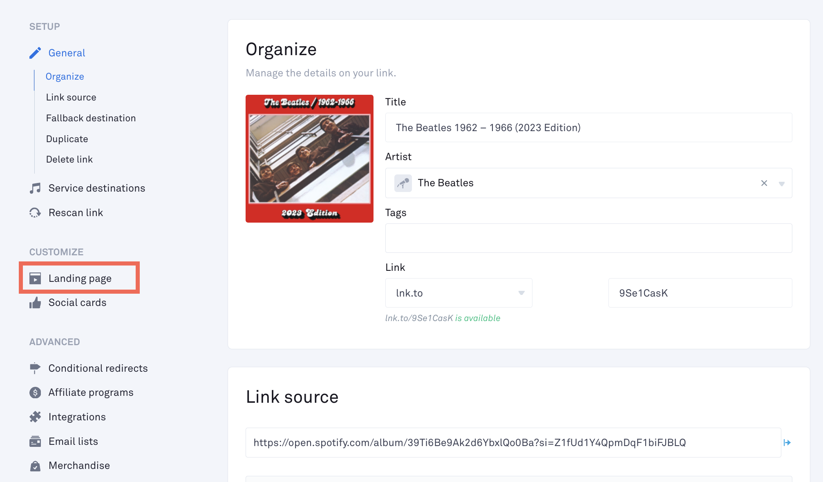The width and height of the screenshot is (823, 482).
Task: Open Conditional redirects
Action: coord(98,368)
